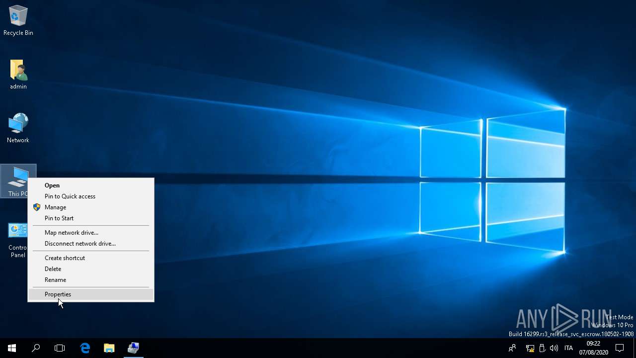Choose Manage in context menu
This screenshot has height=358, width=636.
pyautogui.click(x=91, y=207)
